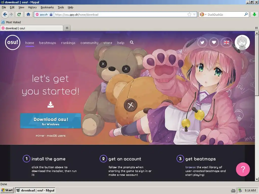Open the rankings nav link
Screen dimensions: 259x194
pyautogui.click(x=68, y=43)
